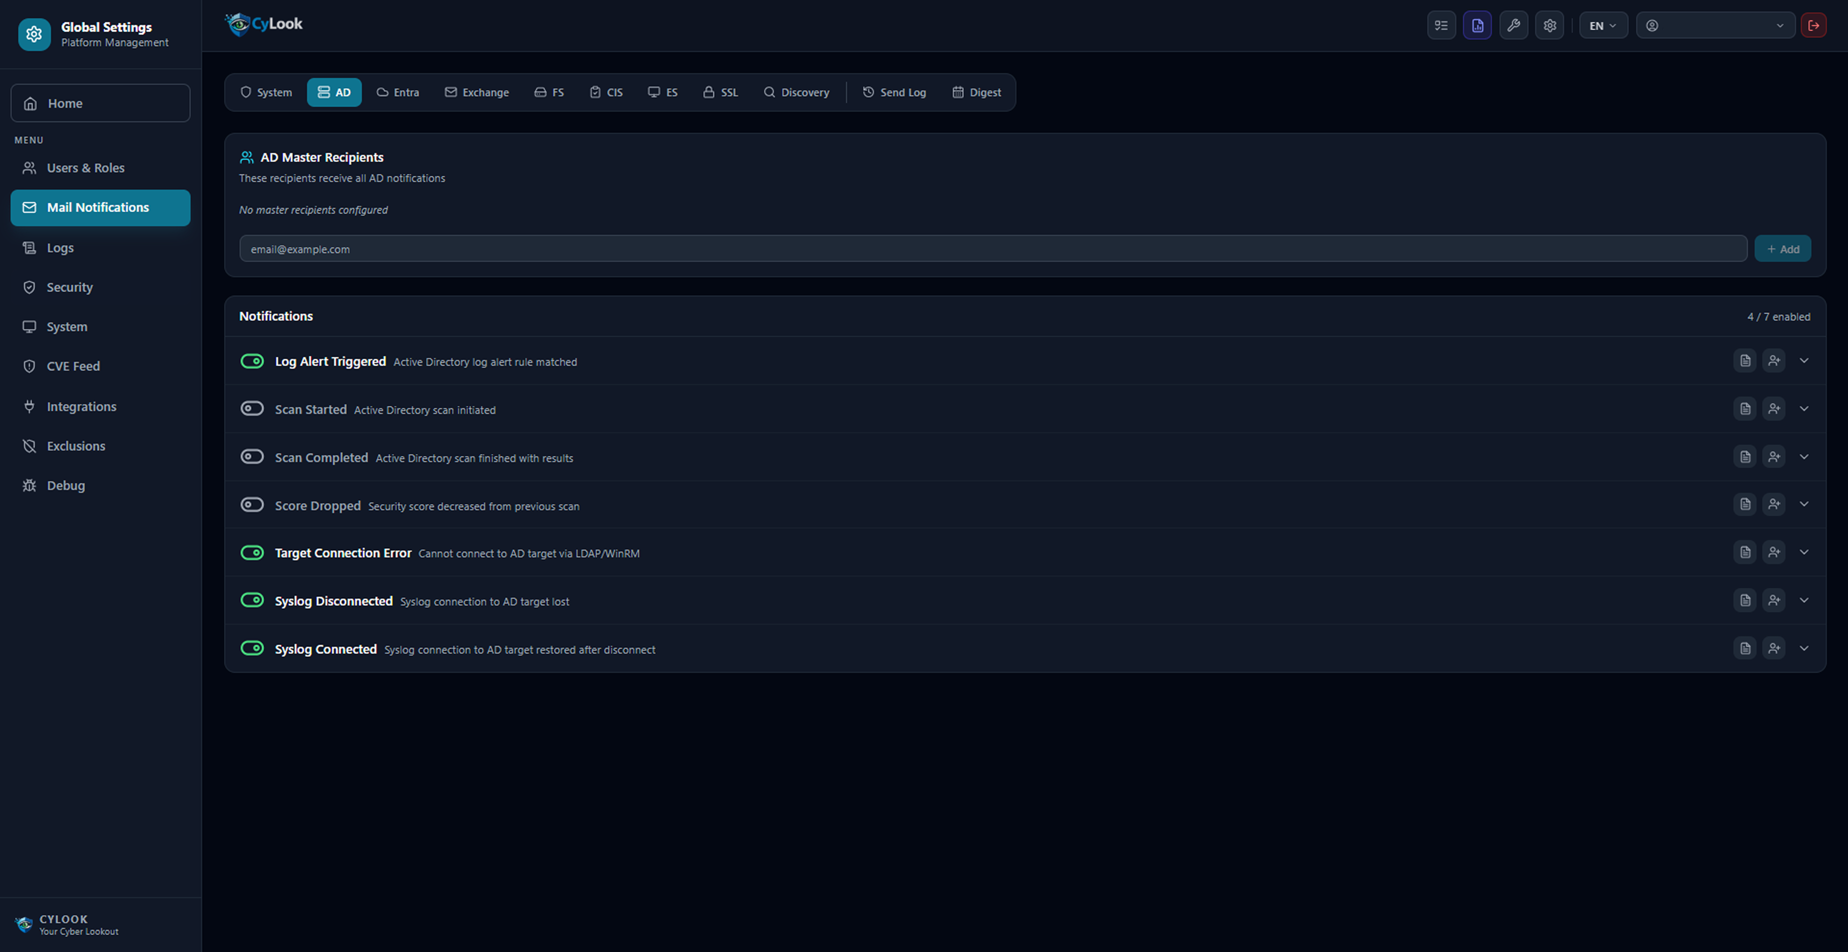Open Integrations in the sidebar
This screenshot has width=1848, height=952.
(x=101, y=406)
